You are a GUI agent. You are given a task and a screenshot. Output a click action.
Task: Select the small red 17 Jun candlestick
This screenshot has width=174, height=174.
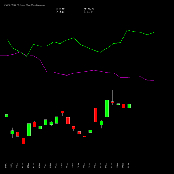point(85,136)
